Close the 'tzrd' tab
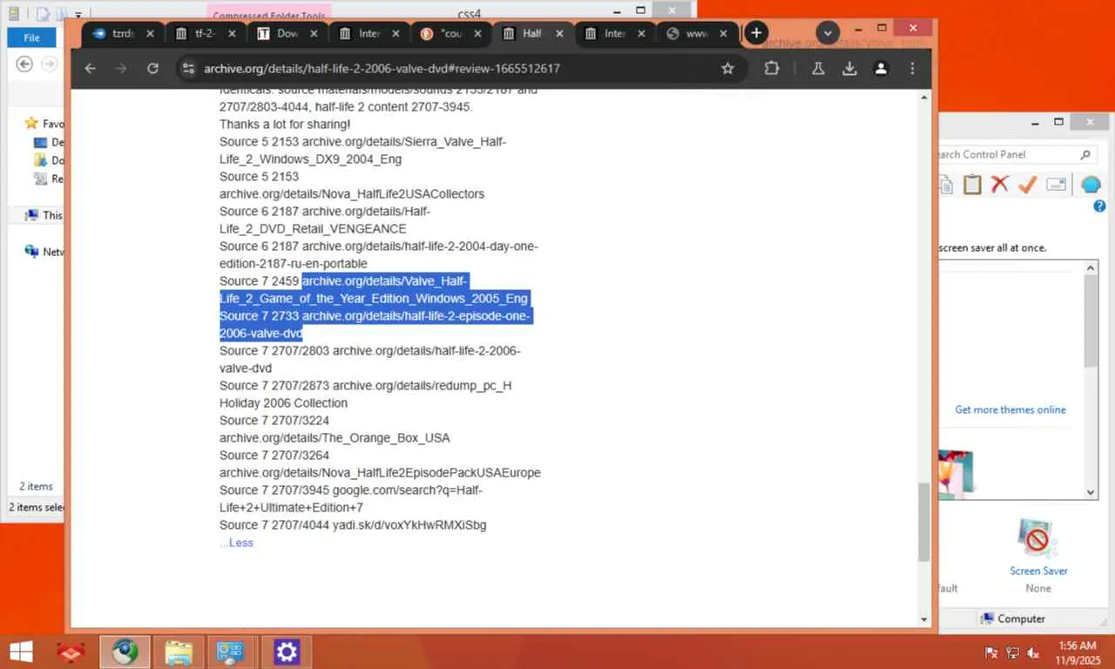Image resolution: width=1115 pixels, height=669 pixels. click(x=150, y=33)
